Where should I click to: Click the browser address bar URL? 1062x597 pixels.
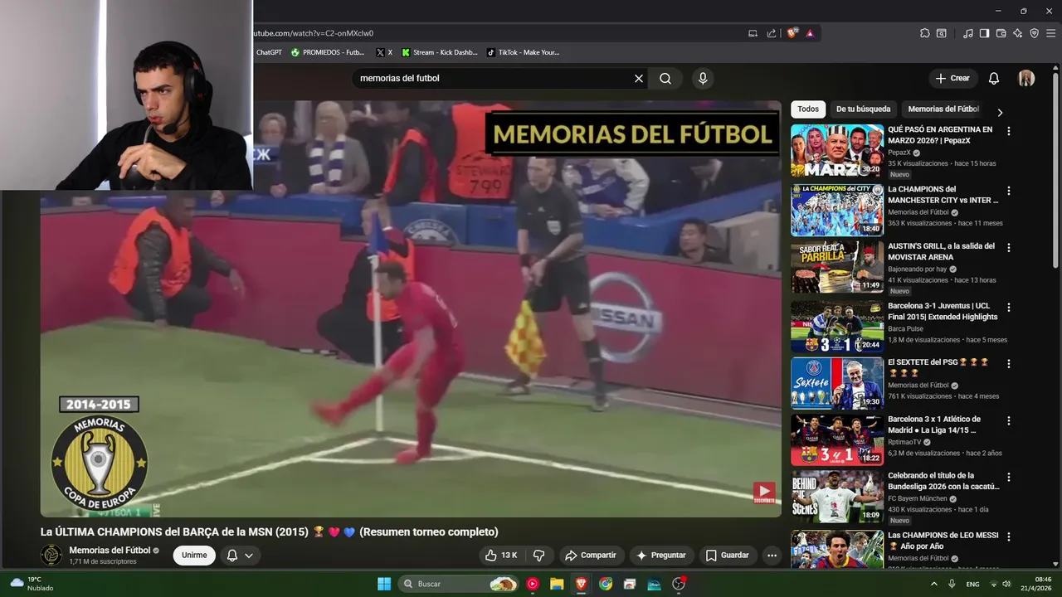coord(312,33)
